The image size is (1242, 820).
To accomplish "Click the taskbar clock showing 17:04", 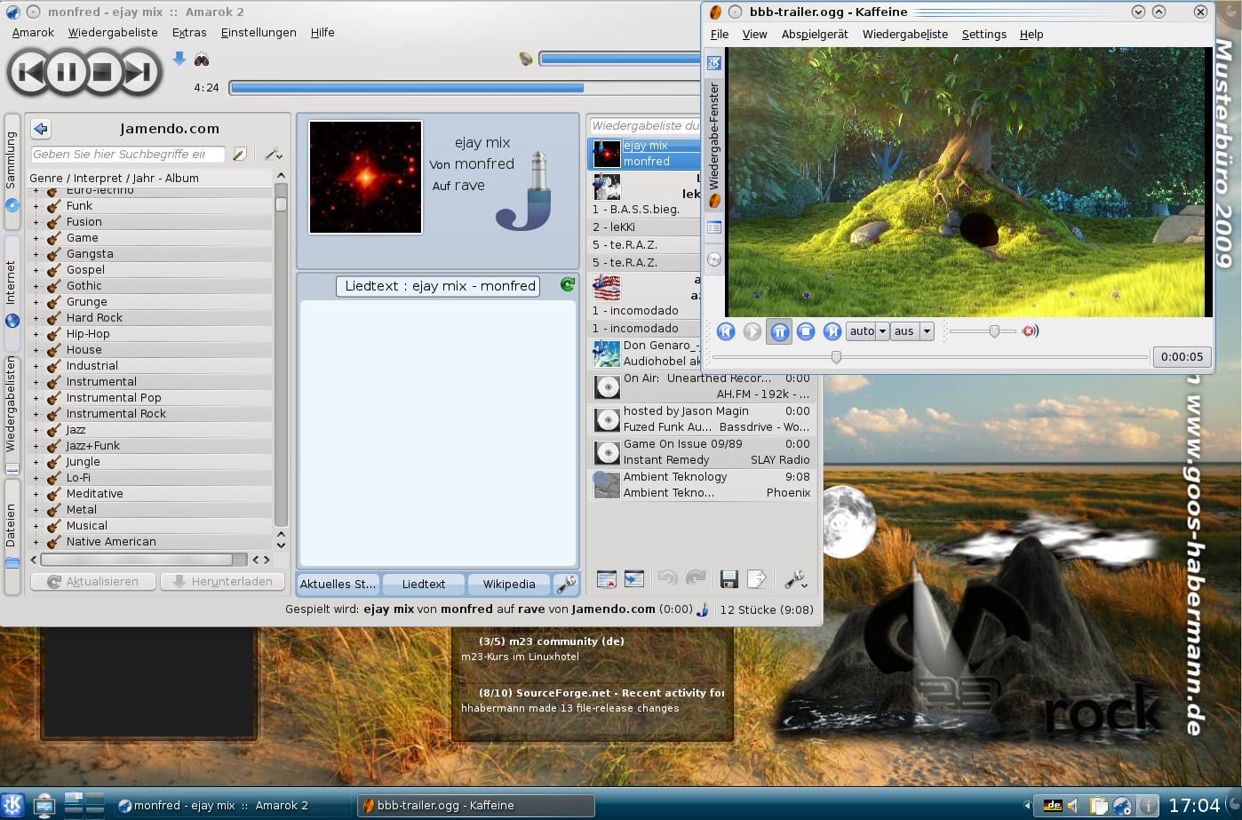I will (1194, 805).
